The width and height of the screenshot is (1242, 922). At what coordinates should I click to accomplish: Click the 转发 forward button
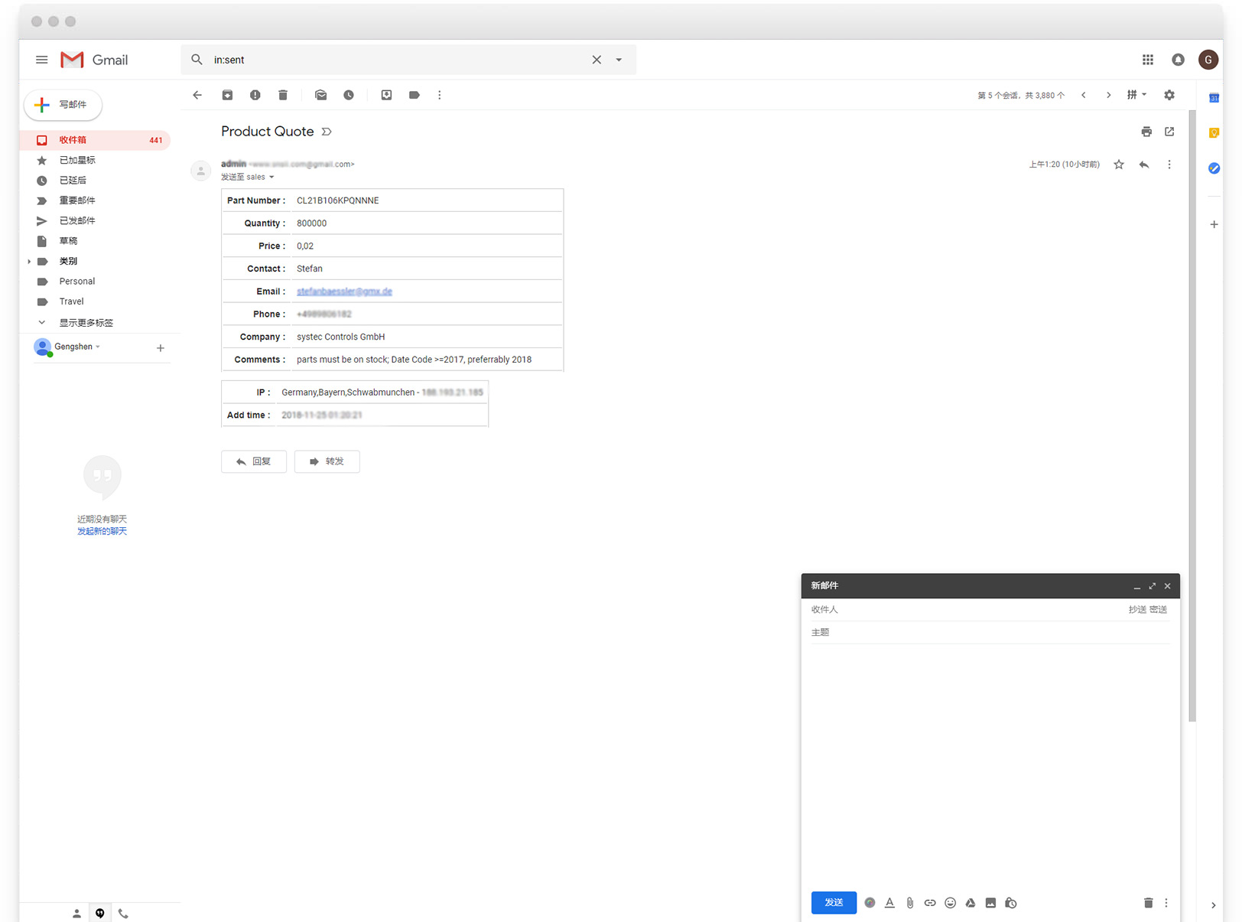pyautogui.click(x=327, y=461)
